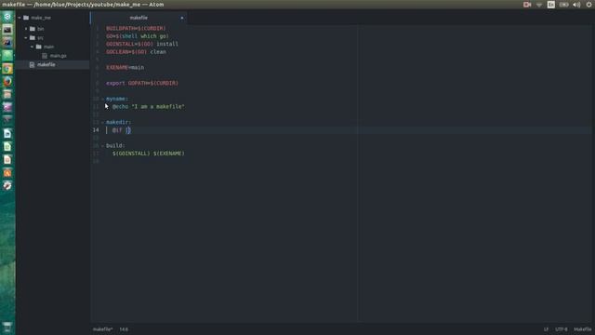Switch to the makefile editor tab
595x335 pixels.
click(139, 18)
